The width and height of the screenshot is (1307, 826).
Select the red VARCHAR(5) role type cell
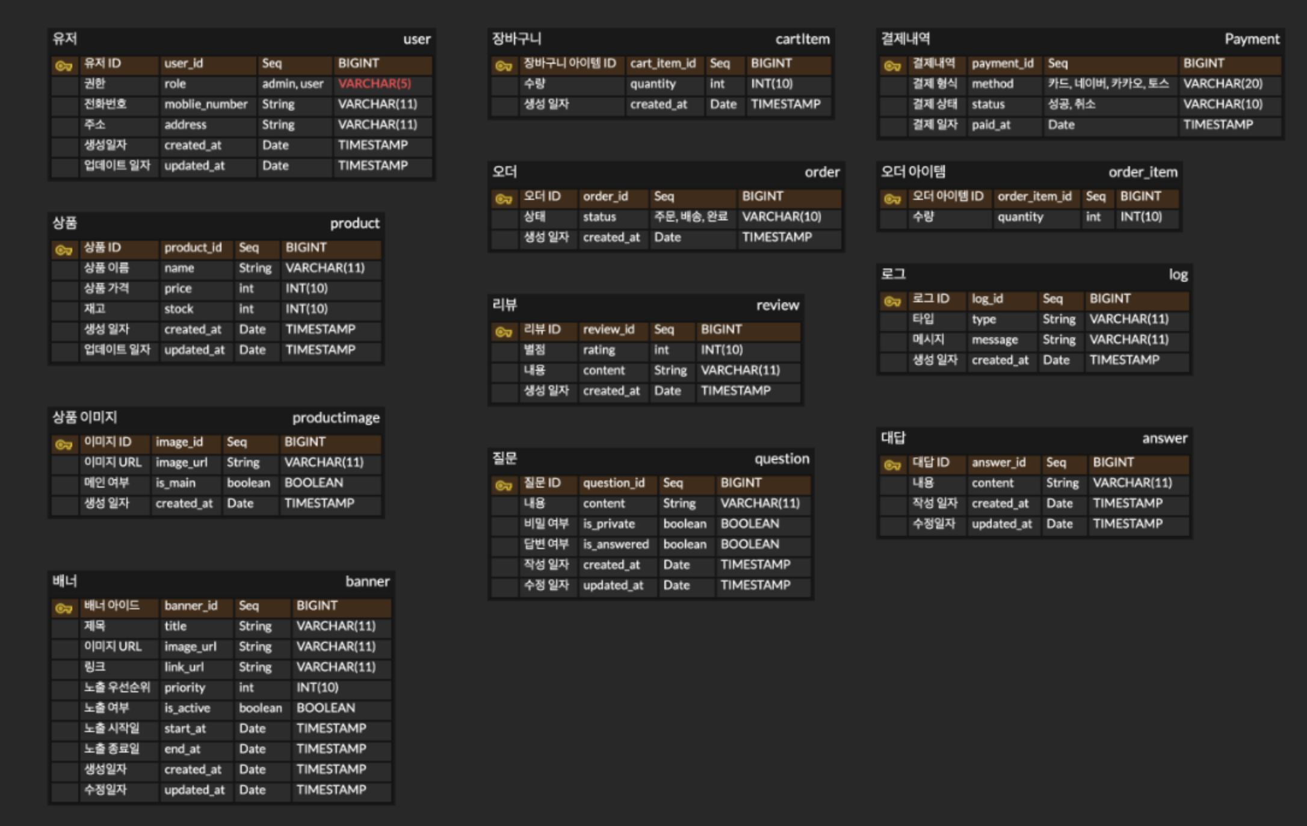[x=374, y=84]
